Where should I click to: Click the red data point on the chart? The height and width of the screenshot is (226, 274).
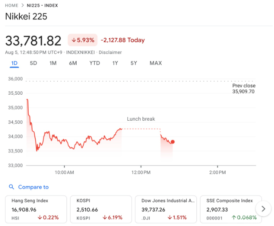point(172,142)
